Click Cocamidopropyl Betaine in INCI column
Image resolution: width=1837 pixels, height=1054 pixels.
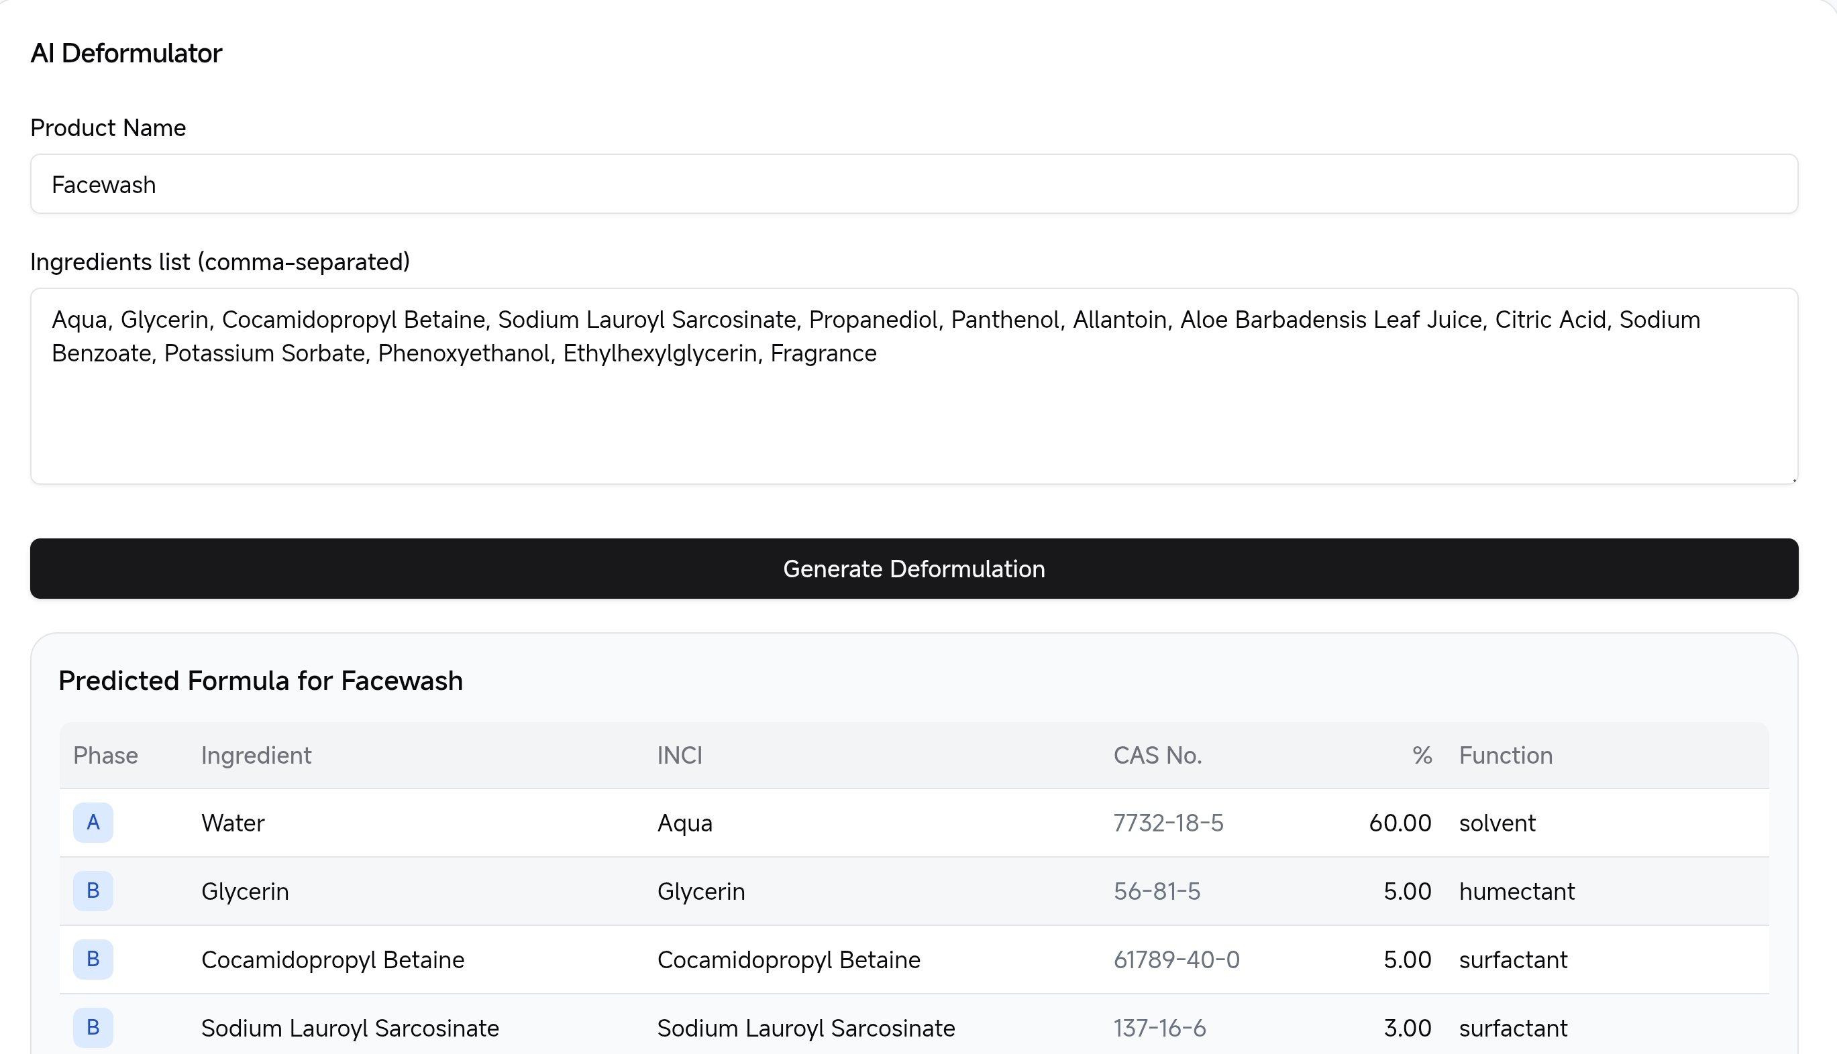pyautogui.click(x=789, y=961)
